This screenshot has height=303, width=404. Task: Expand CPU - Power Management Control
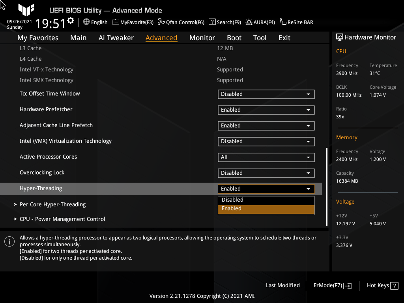(x=62, y=219)
